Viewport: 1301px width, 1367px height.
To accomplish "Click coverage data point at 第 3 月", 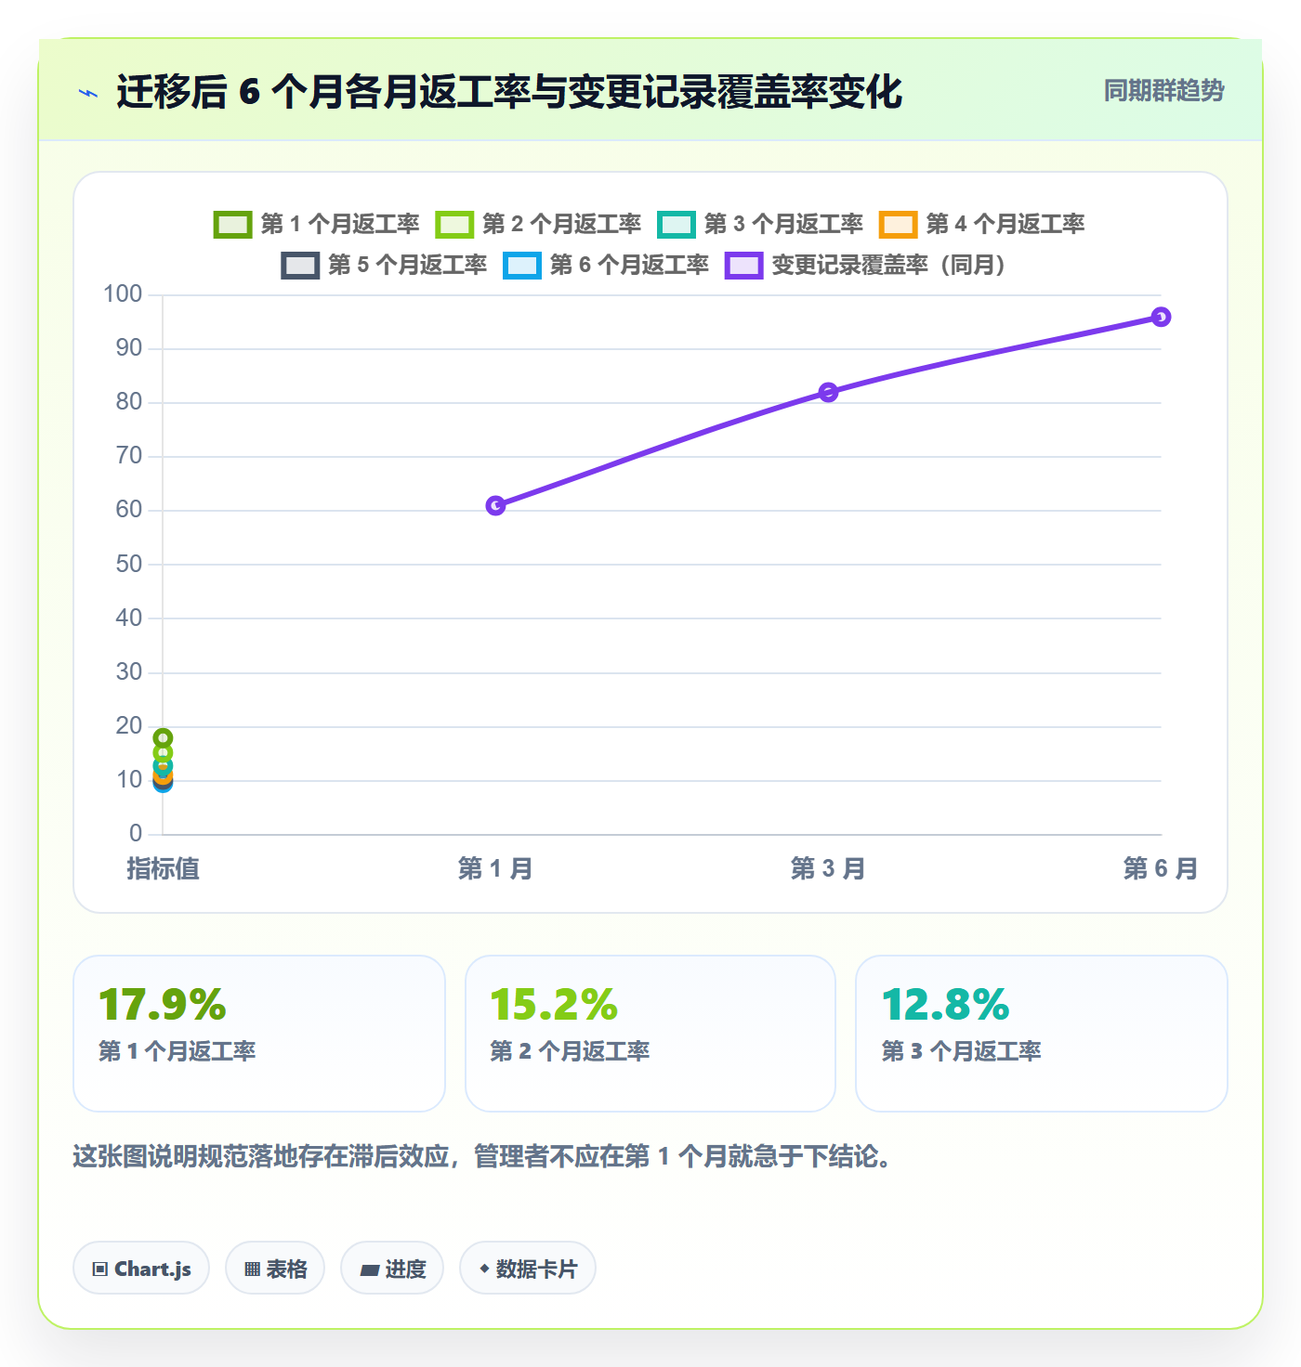I will (x=828, y=392).
